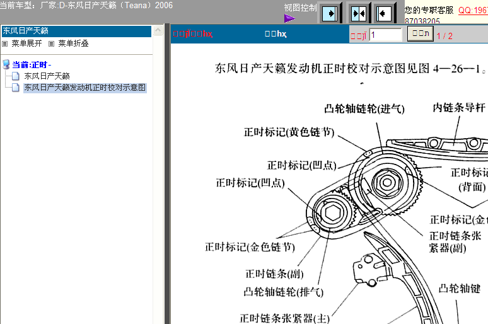Click the 1 / 2 page indicator
Screen dimensions: 488x324
click(x=444, y=36)
